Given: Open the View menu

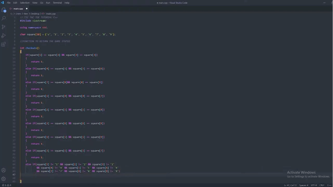Looking at the screenshot, I should pos(35,3).
